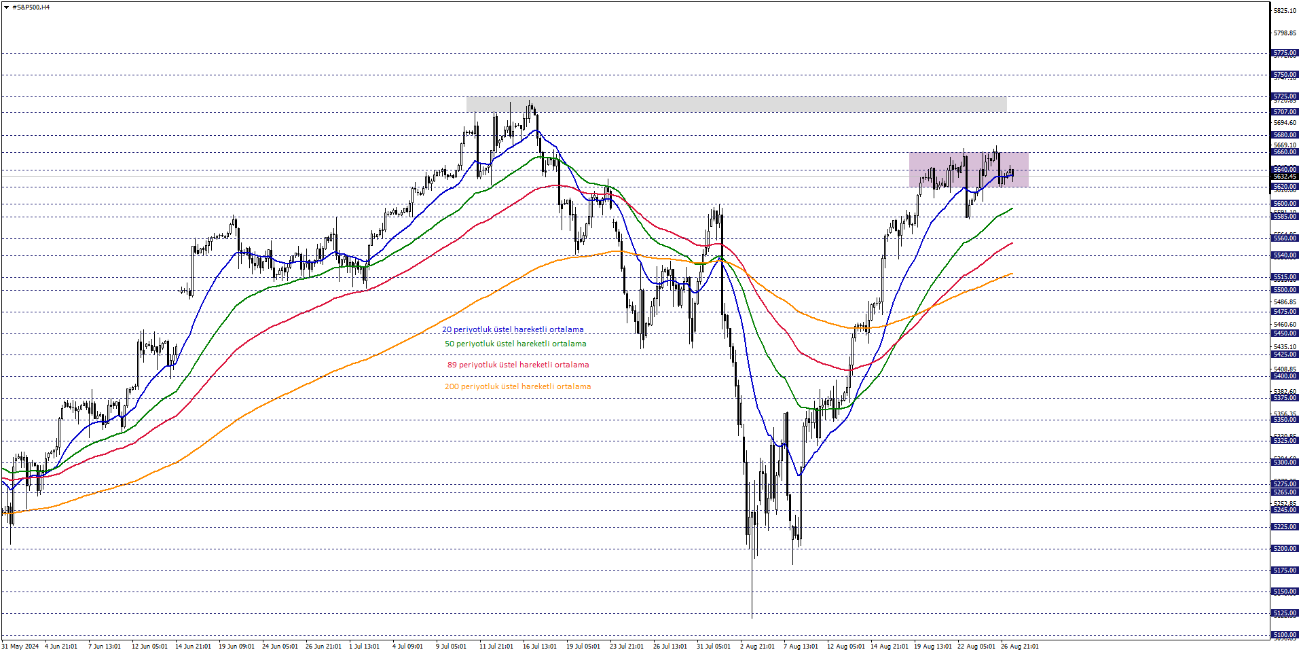Click the 5450.00 price level label

point(1285,333)
